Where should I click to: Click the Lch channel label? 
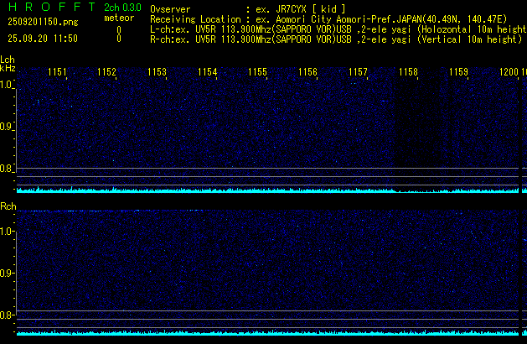click(8, 60)
